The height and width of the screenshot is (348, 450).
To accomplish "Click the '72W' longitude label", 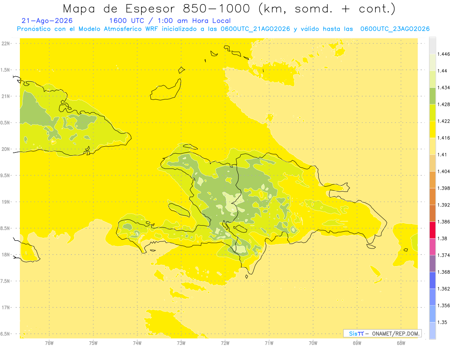I will click(225, 343).
